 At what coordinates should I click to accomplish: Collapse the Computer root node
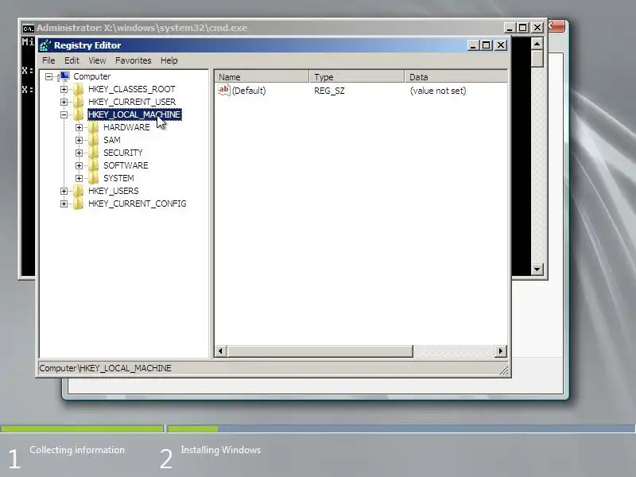click(49, 76)
